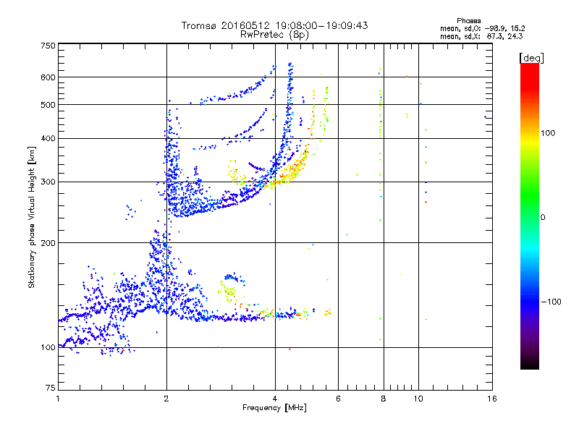Click the y-axis label '300'
The width and height of the screenshot is (579, 434).
click(x=48, y=182)
